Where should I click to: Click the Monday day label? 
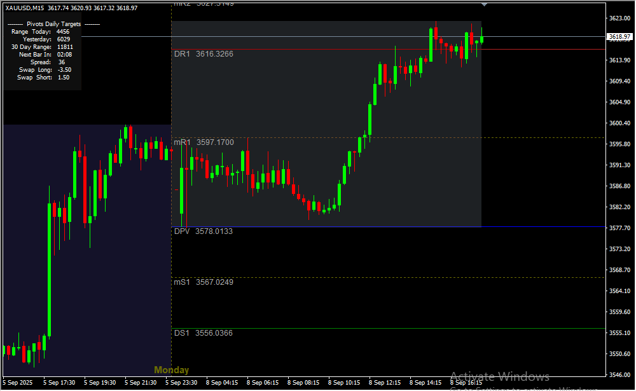pos(171,370)
